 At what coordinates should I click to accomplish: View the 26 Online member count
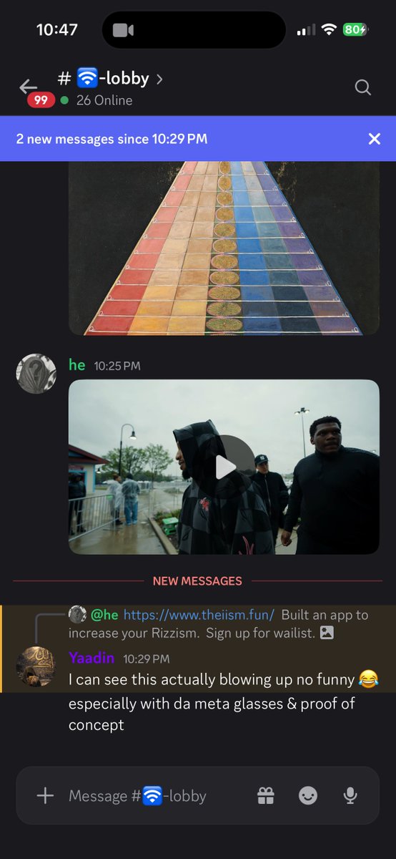coord(104,100)
